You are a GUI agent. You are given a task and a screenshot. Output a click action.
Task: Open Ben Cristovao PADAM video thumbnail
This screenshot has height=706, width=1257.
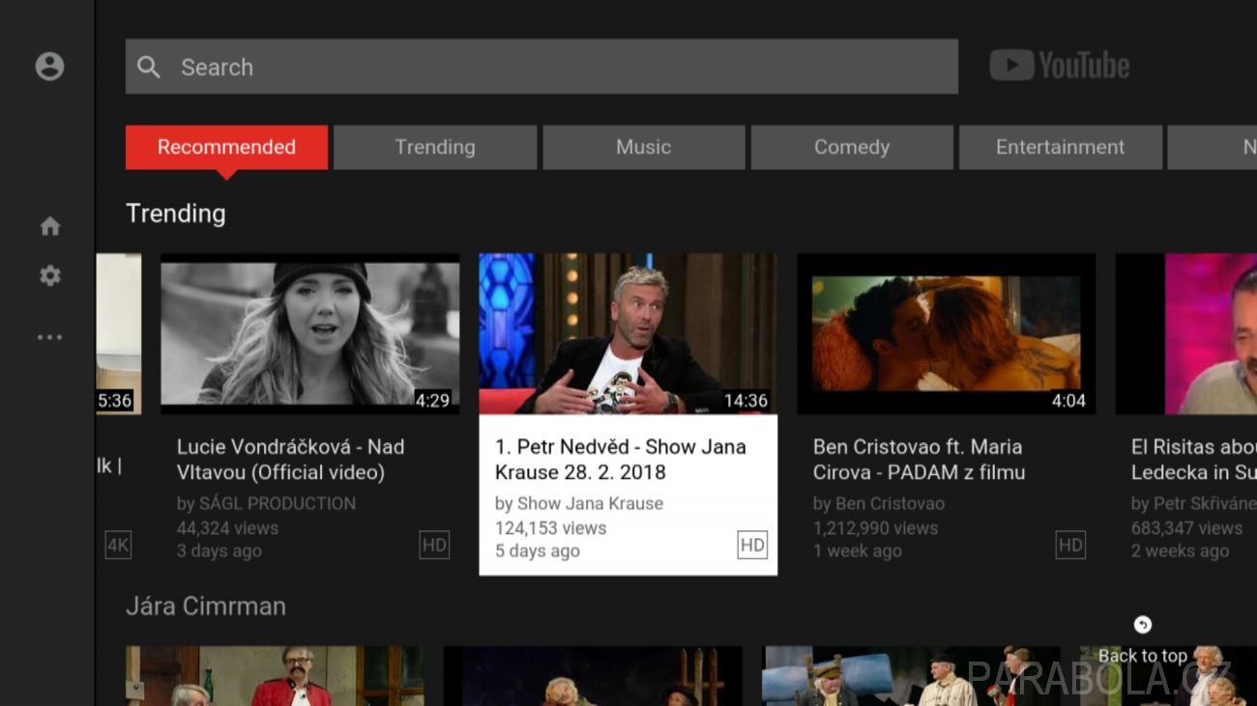point(947,334)
